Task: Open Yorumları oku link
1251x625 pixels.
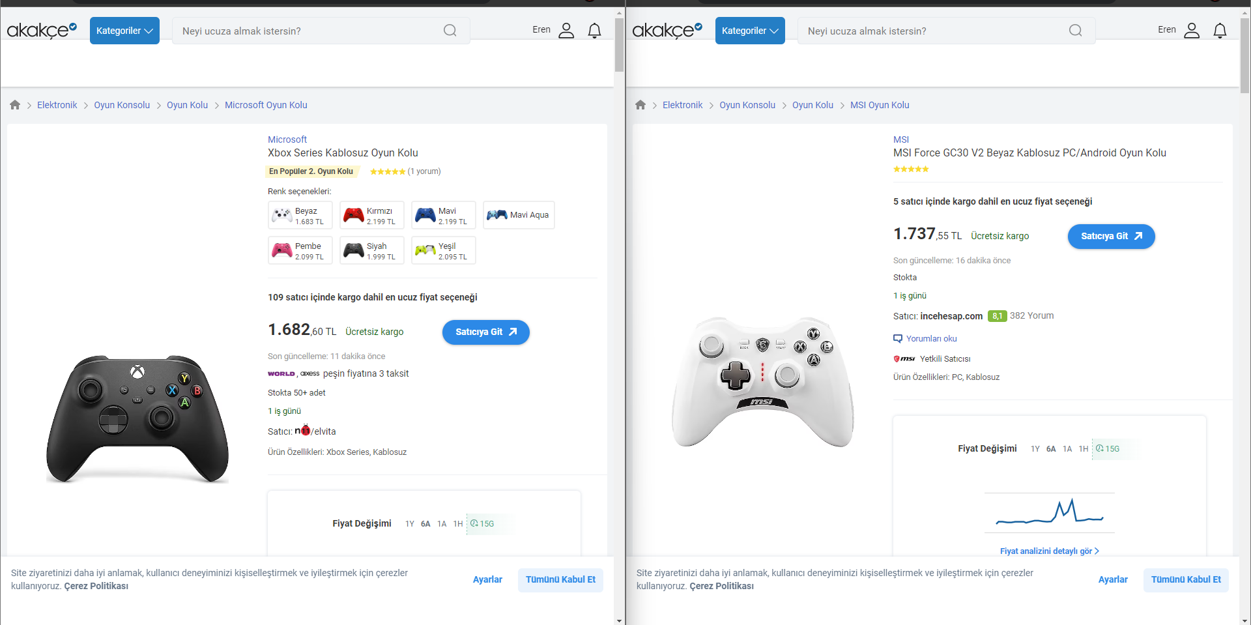Action: [x=932, y=339]
